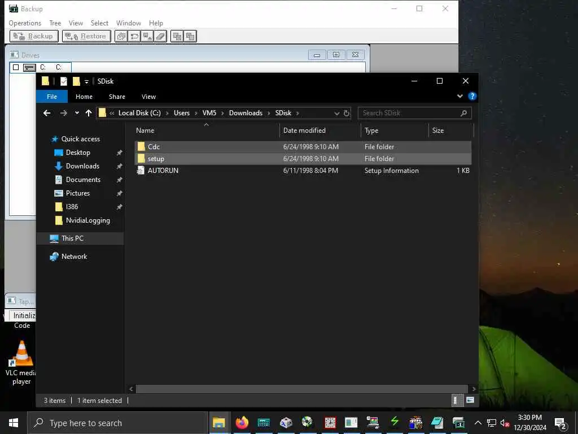
Task: Open the Recent locations dropdown arrow
Action: click(77, 113)
